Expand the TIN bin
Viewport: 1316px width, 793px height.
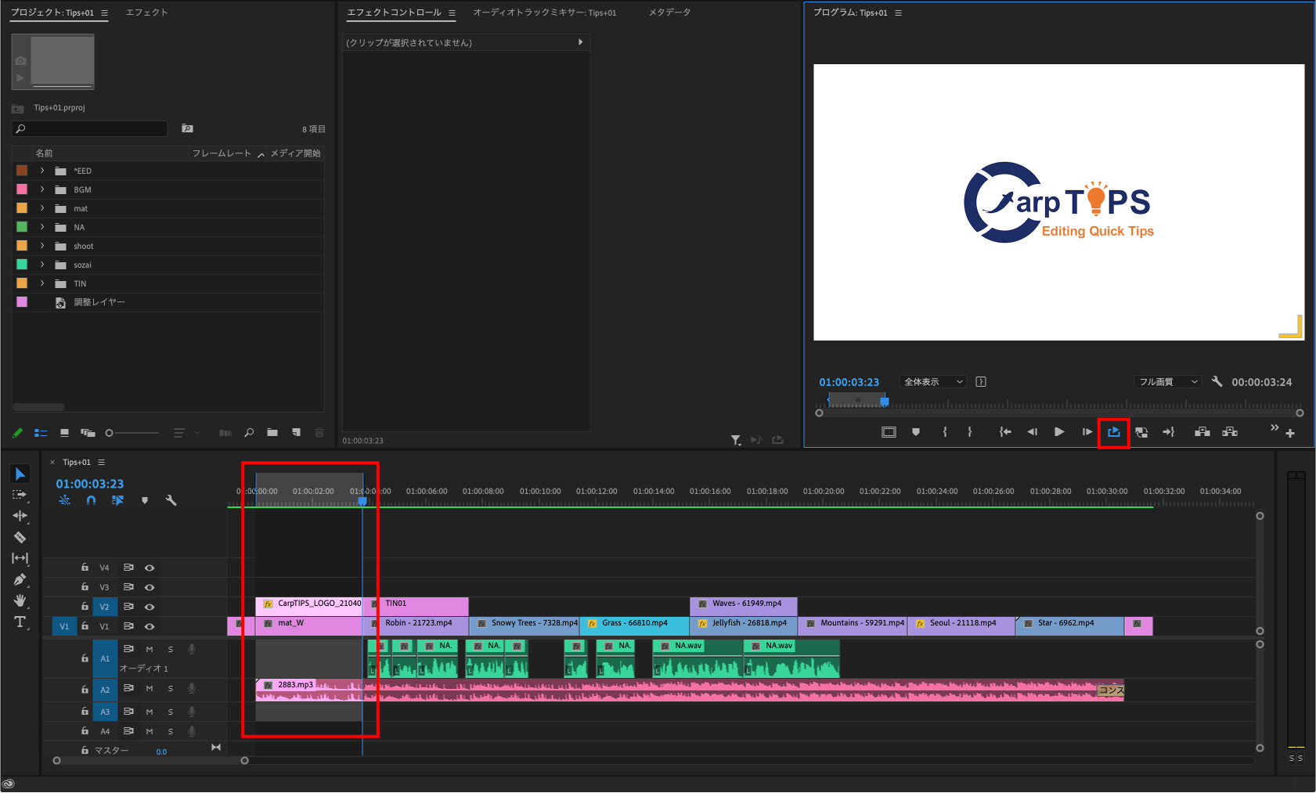(x=42, y=283)
